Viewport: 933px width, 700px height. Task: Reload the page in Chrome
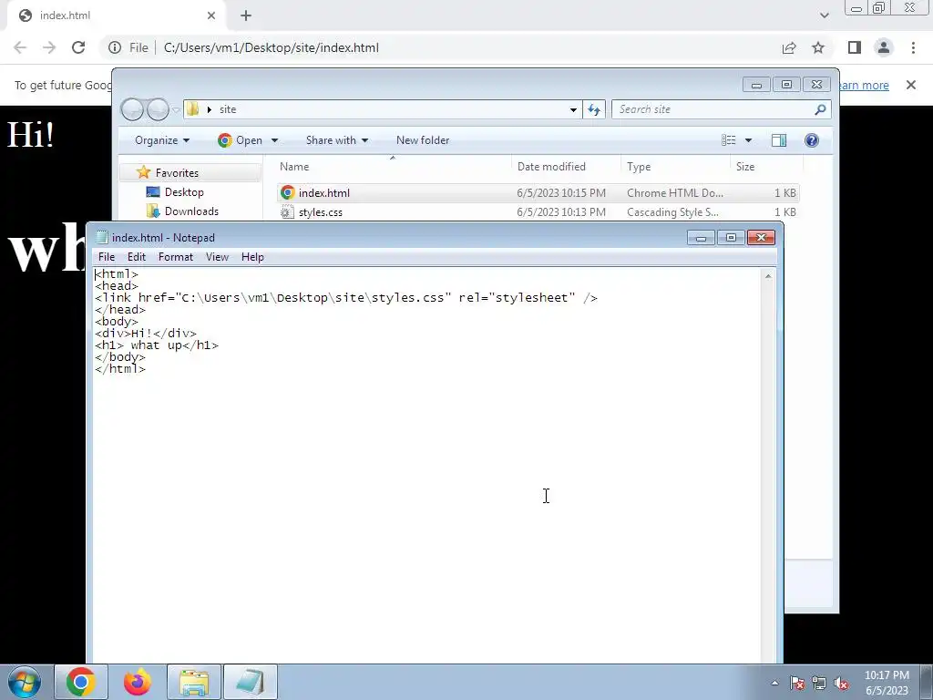(78, 47)
